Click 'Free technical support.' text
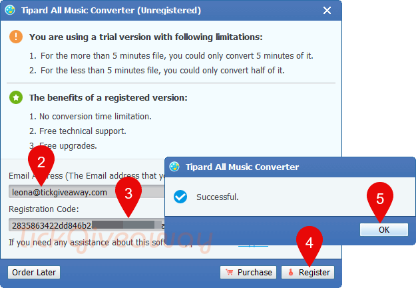416x288 pixels. (x=77, y=131)
